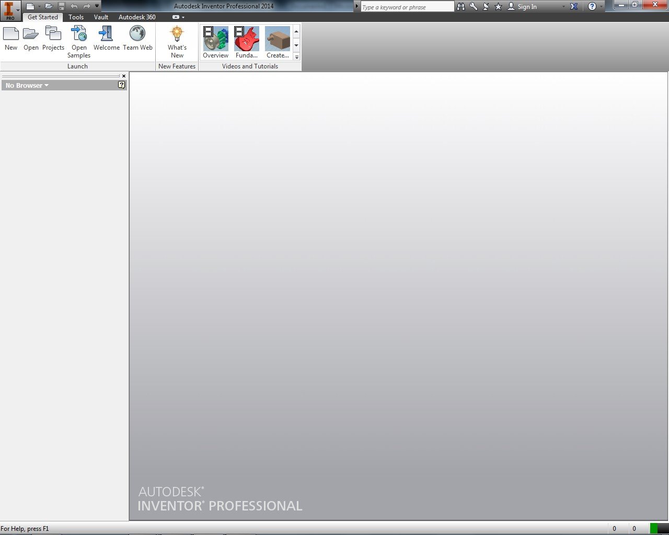Click the Subscription Center key icon
Screen dimensions: 669x535
coord(473,7)
